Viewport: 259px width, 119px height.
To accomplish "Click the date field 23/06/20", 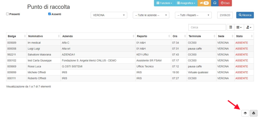I will click(225, 15).
